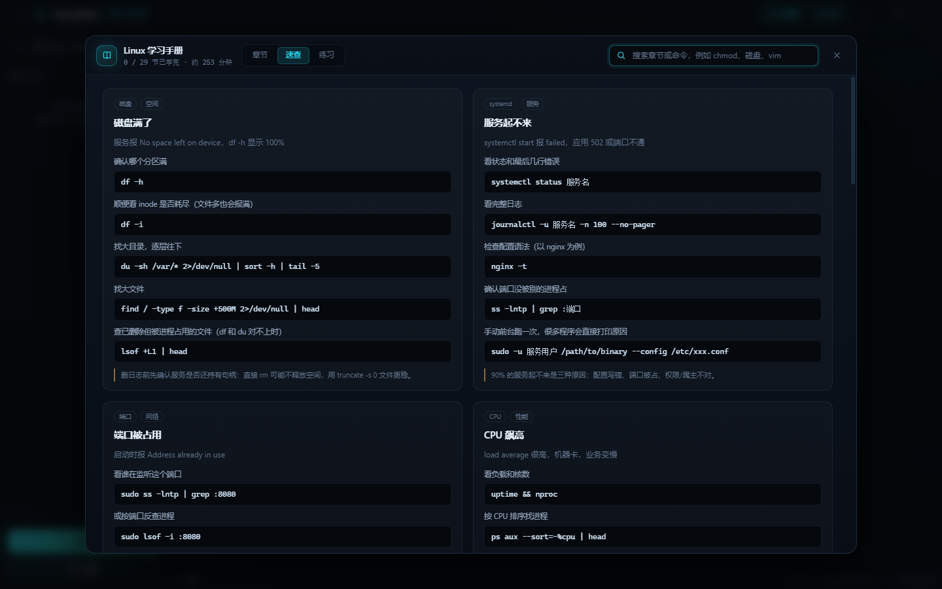Click the "ss -lntp | grep :端口" command
Image resolution: width=942 pixels, height=589 pixels.
[x=653, y=309]
